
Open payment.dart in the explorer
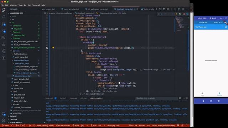20,35
